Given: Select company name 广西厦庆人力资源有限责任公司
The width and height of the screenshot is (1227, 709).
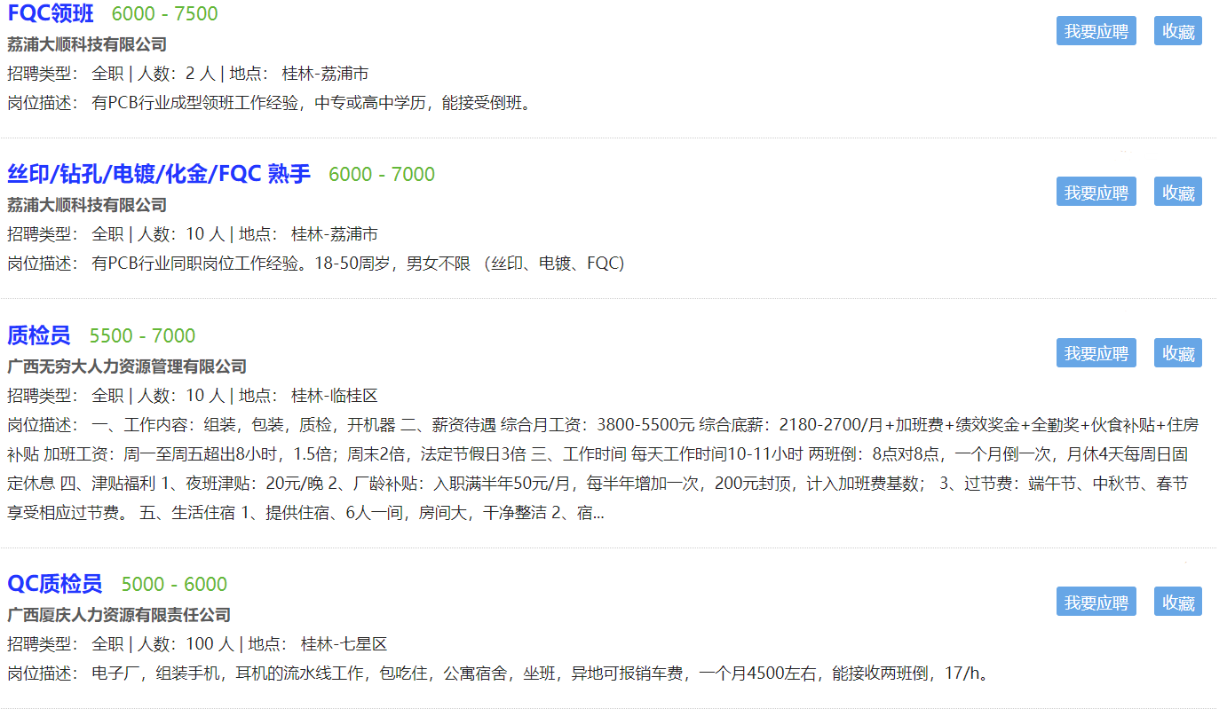Looking at the screenshot, I should pyautogui.click(x=119, y=614).
